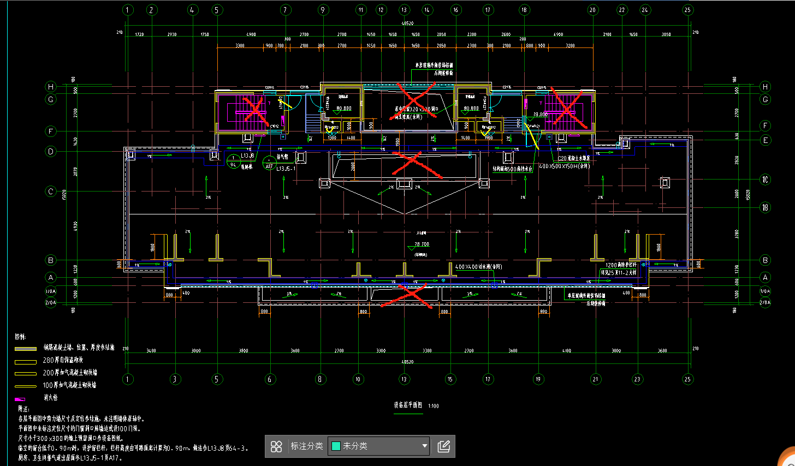Select axis bubble 4
Screen dimensions: 795x466
[x=192, y=10]
